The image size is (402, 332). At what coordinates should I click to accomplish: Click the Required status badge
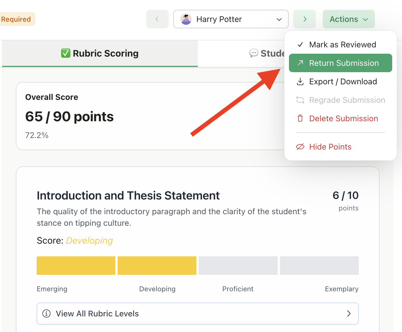tap(16, 19)
